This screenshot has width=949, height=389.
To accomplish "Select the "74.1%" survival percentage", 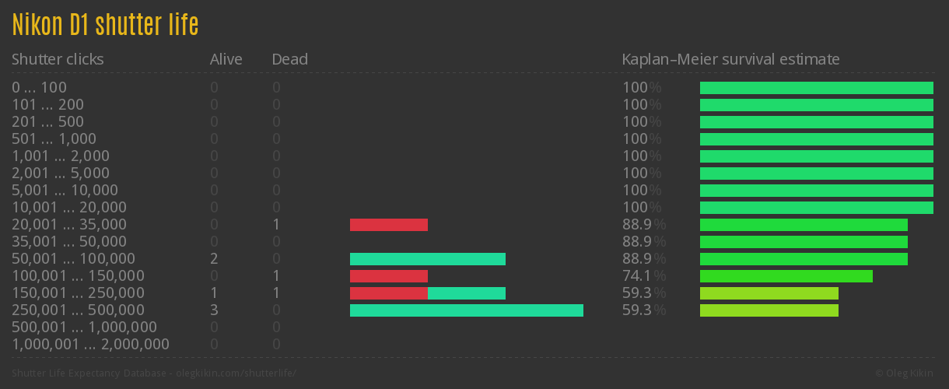I will pyautogui.click(x=644, y=276).
